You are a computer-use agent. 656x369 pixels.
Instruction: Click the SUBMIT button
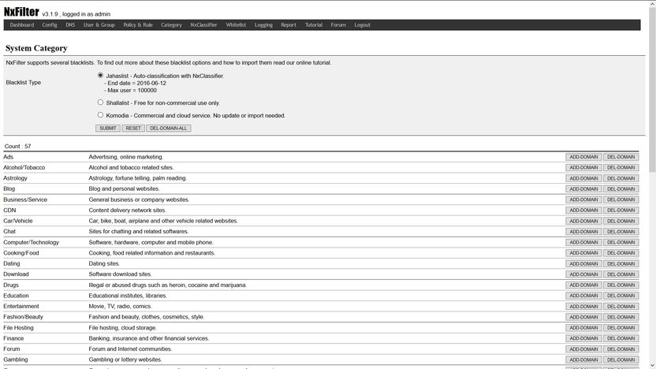(x=108, y=128)
